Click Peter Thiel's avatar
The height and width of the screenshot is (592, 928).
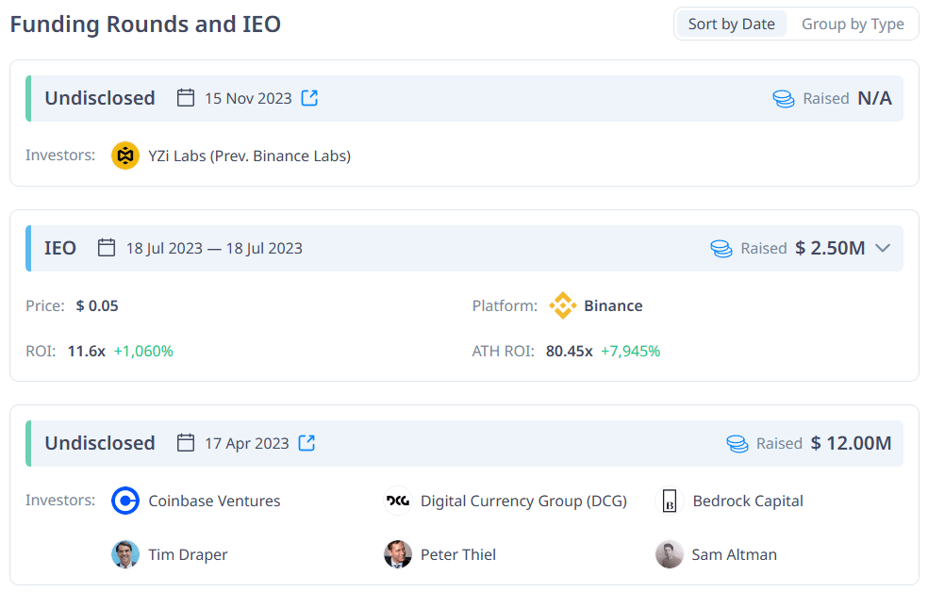coord(398,554)
